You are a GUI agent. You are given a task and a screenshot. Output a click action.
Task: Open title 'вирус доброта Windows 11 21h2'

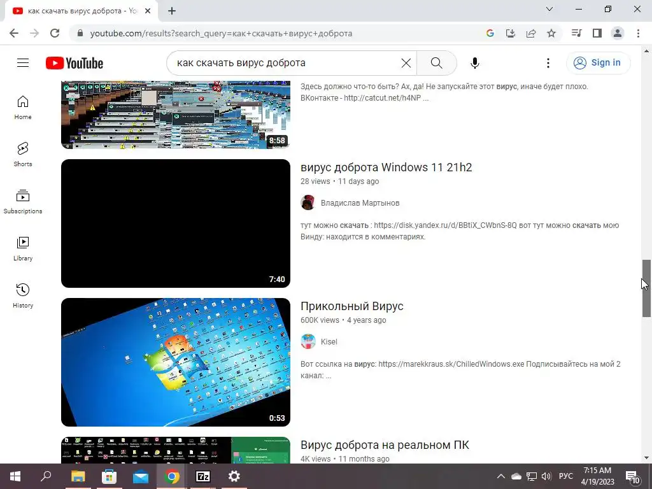[x=386, y=167]
